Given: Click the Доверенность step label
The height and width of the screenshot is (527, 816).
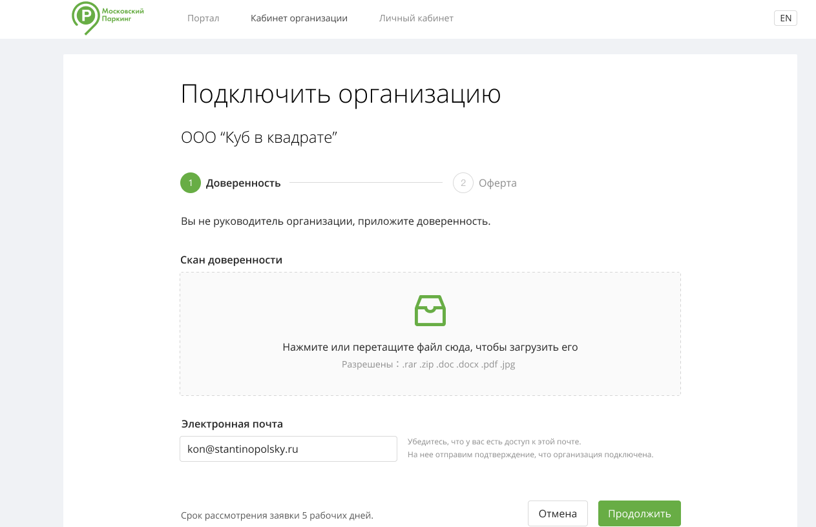Looking at the screenshot, I should point(243,183).
